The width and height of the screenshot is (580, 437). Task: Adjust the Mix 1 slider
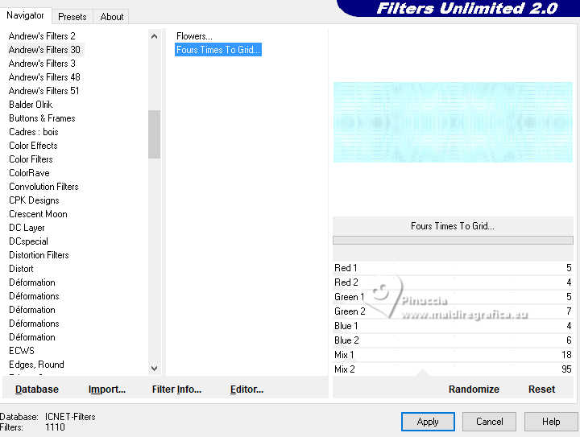tap(453, 355)
